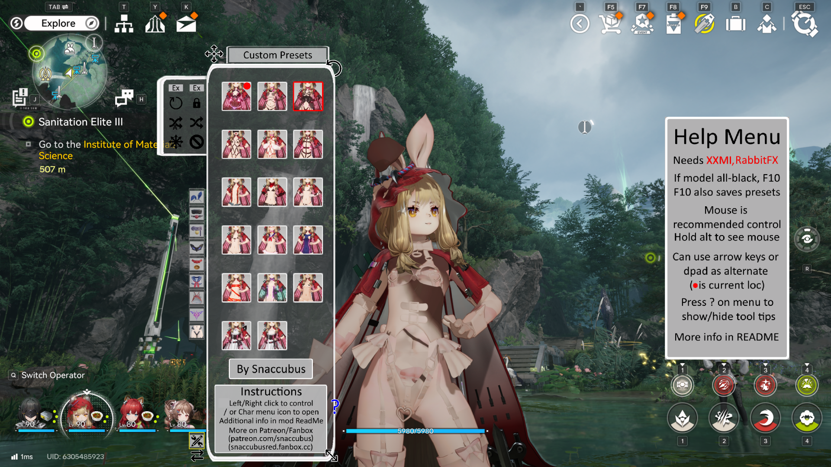The height and width of the screenshot is (467, 831).
Task: Open the tower structure icon (Y)
Action: pos(155,24)
